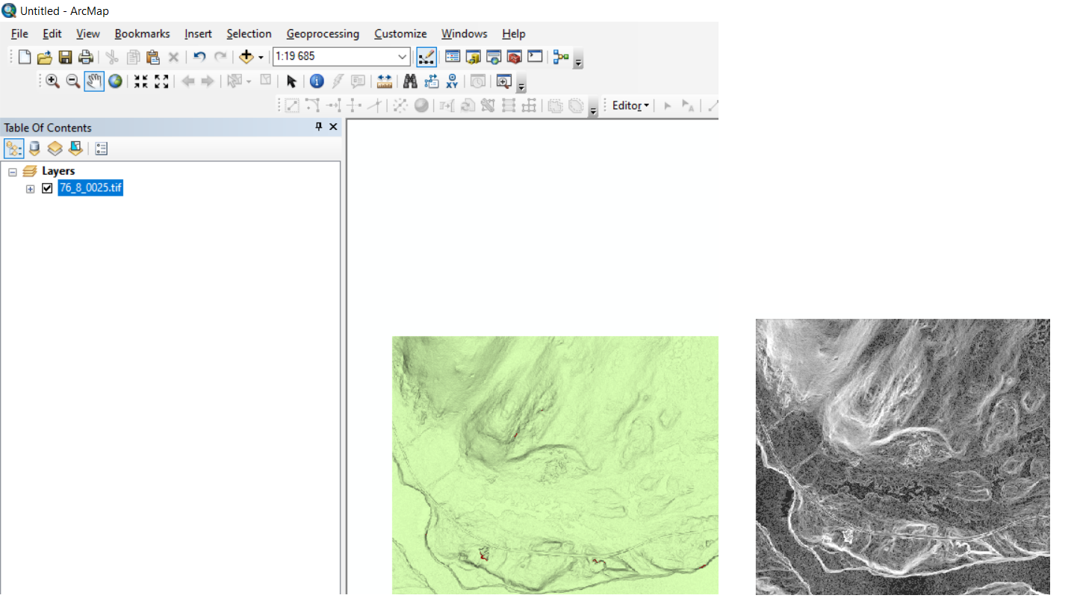Toggle List By Drawing Order view
The height and width of the screenshot is (607, 1080).
pos(13,148)
